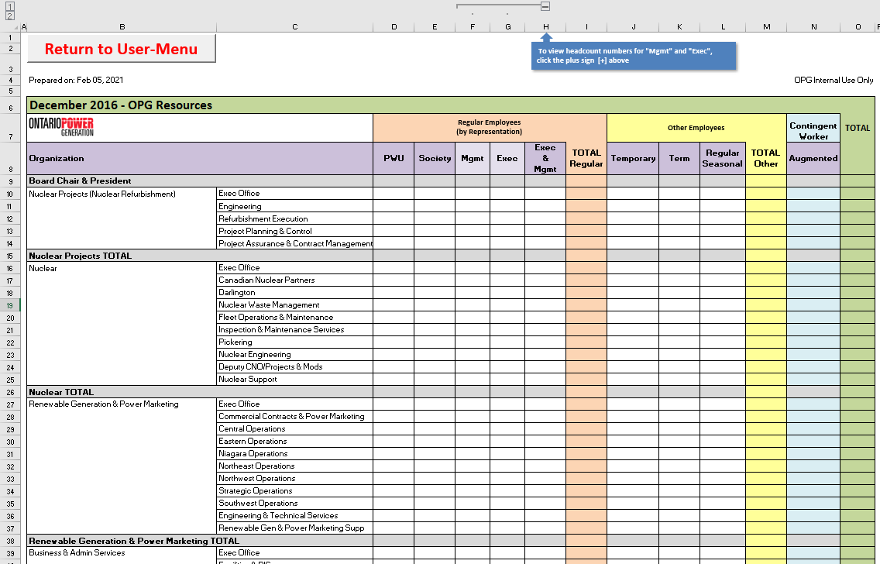Select the 'Northwest Operations' cell
The width and height of the screenshot is (880, 564).
coord(294,478)
